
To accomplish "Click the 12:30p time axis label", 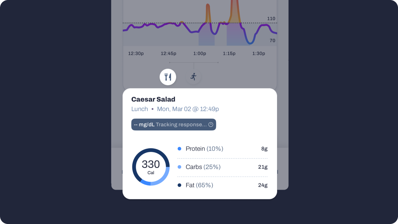I will (136, 54).
